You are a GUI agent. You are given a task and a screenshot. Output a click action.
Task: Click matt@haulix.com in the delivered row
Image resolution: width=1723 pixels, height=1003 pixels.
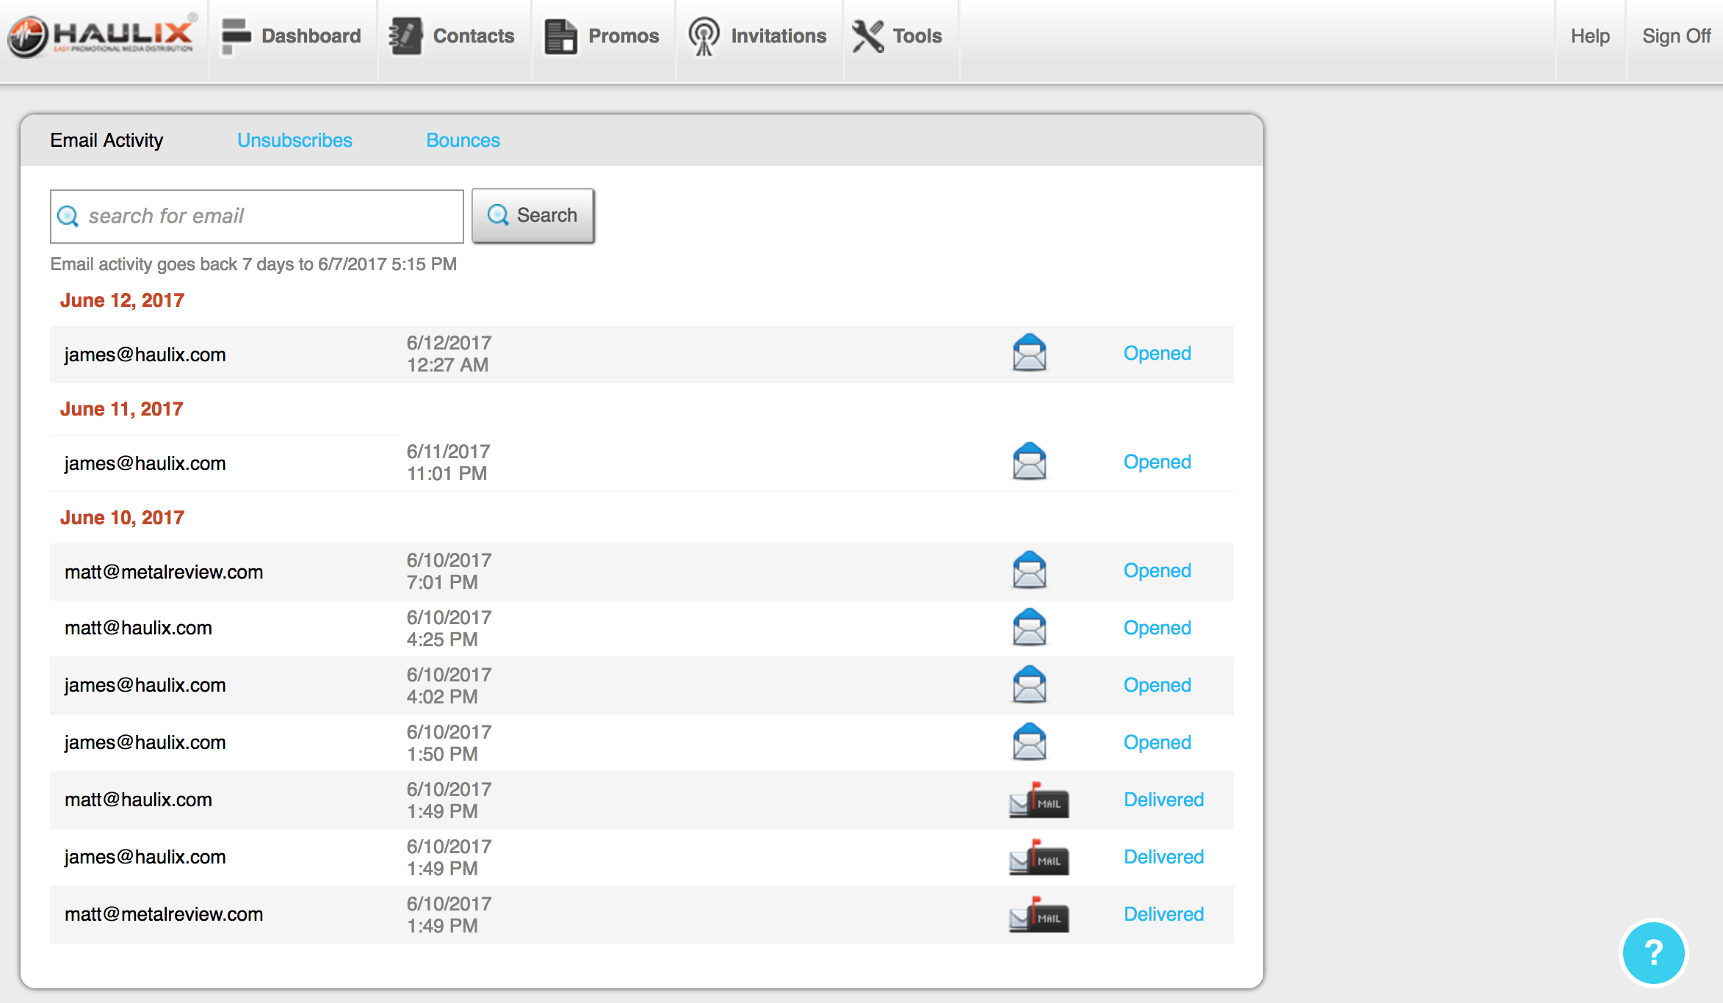tap(138, 800)
